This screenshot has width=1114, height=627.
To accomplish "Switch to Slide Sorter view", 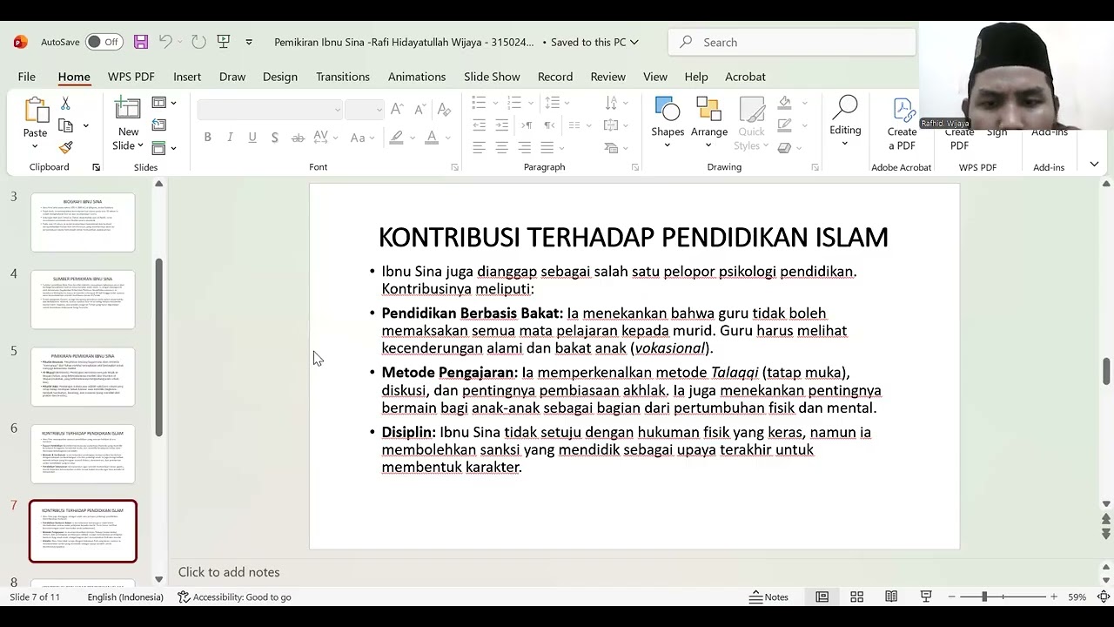I will [x=856, y=597].
